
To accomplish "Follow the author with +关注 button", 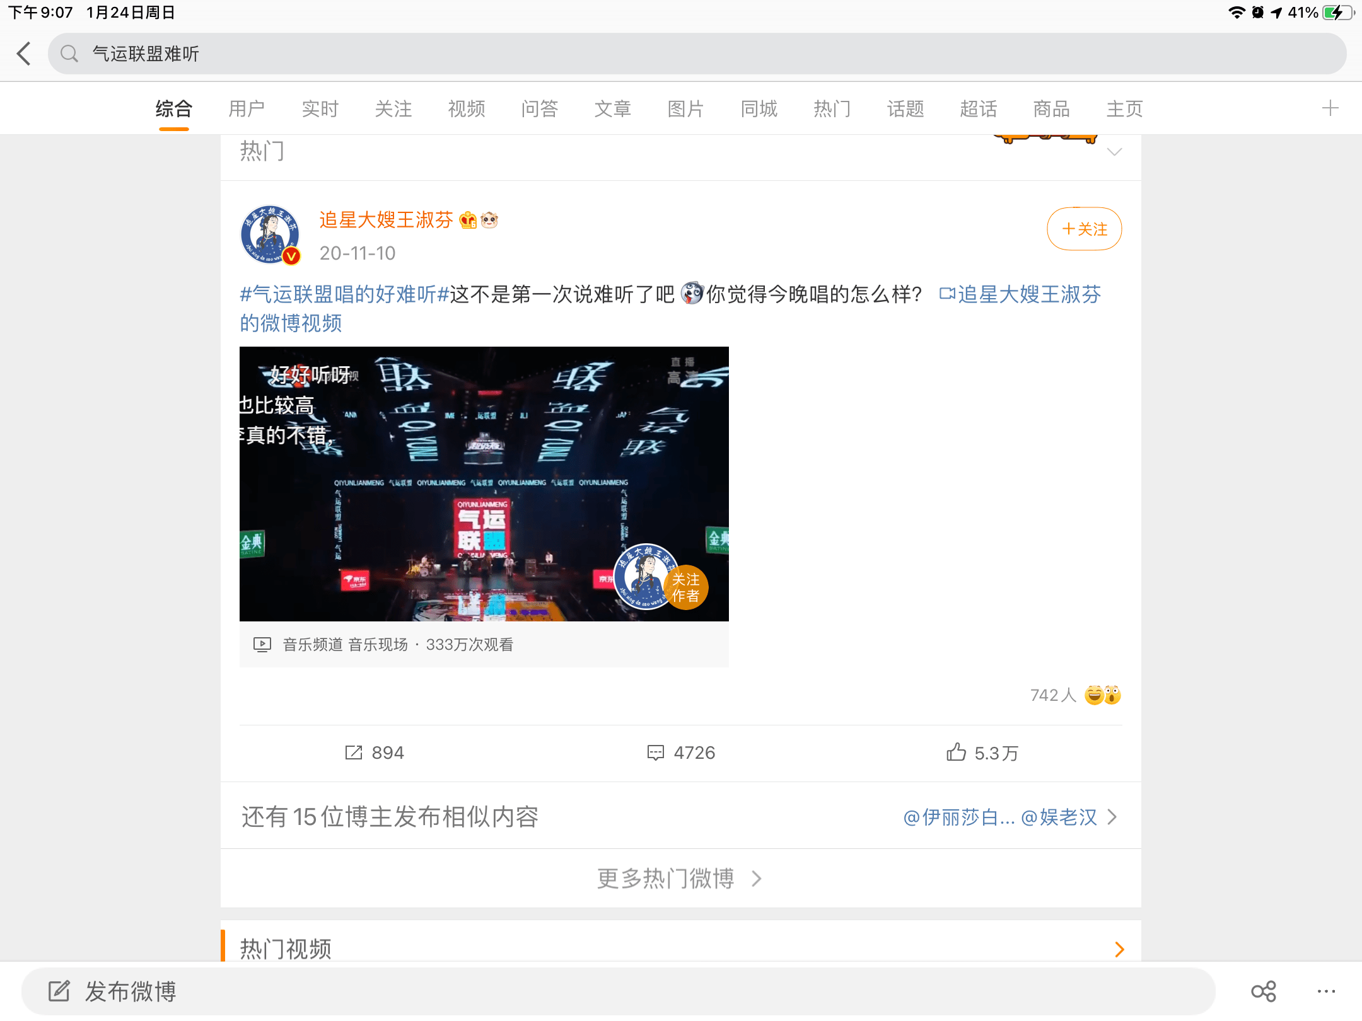I will (1084, 229).
